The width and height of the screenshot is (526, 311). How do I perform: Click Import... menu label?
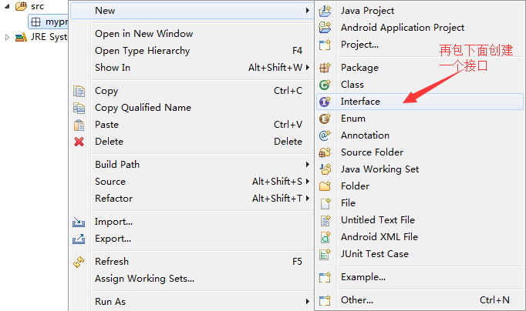pos(113,222)
